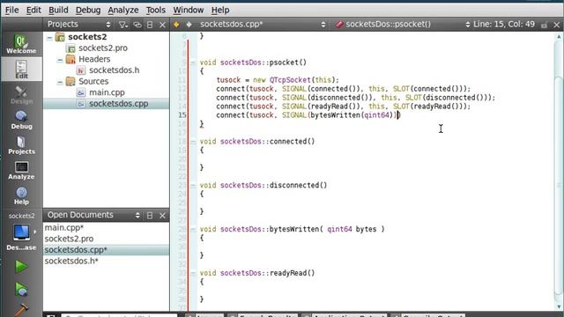Switch to Edit mode
The image size is (564, 317).
[21, 69]
